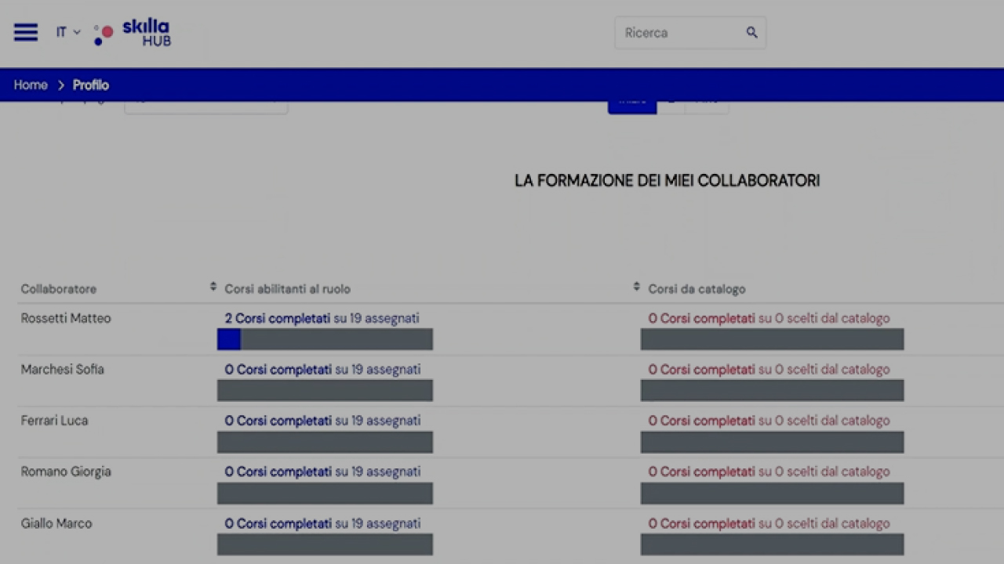Click Corsi da catalogo column header
Viewport: 1004px width, 564px height.
[x=697, y=289]
